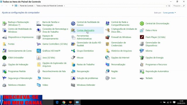Open the Grupo Doméstico icon
The image size is (187, 105).
73,51
